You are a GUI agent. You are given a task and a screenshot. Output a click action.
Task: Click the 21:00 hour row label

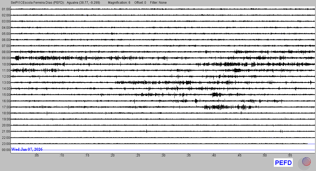coord(6,131)
